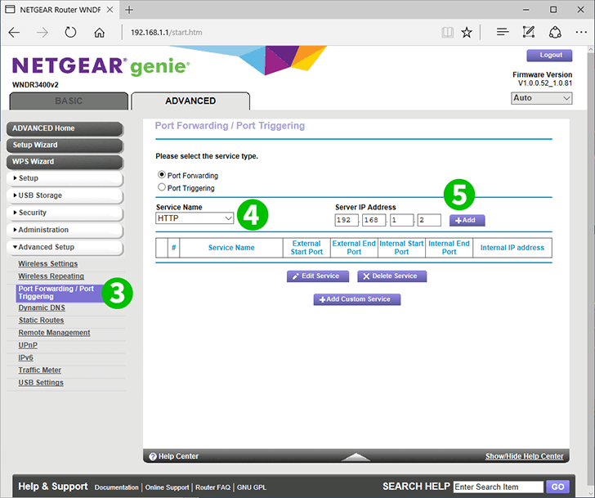Open UPnP settings link
The image size is (595, 498).
click(28, 345)
